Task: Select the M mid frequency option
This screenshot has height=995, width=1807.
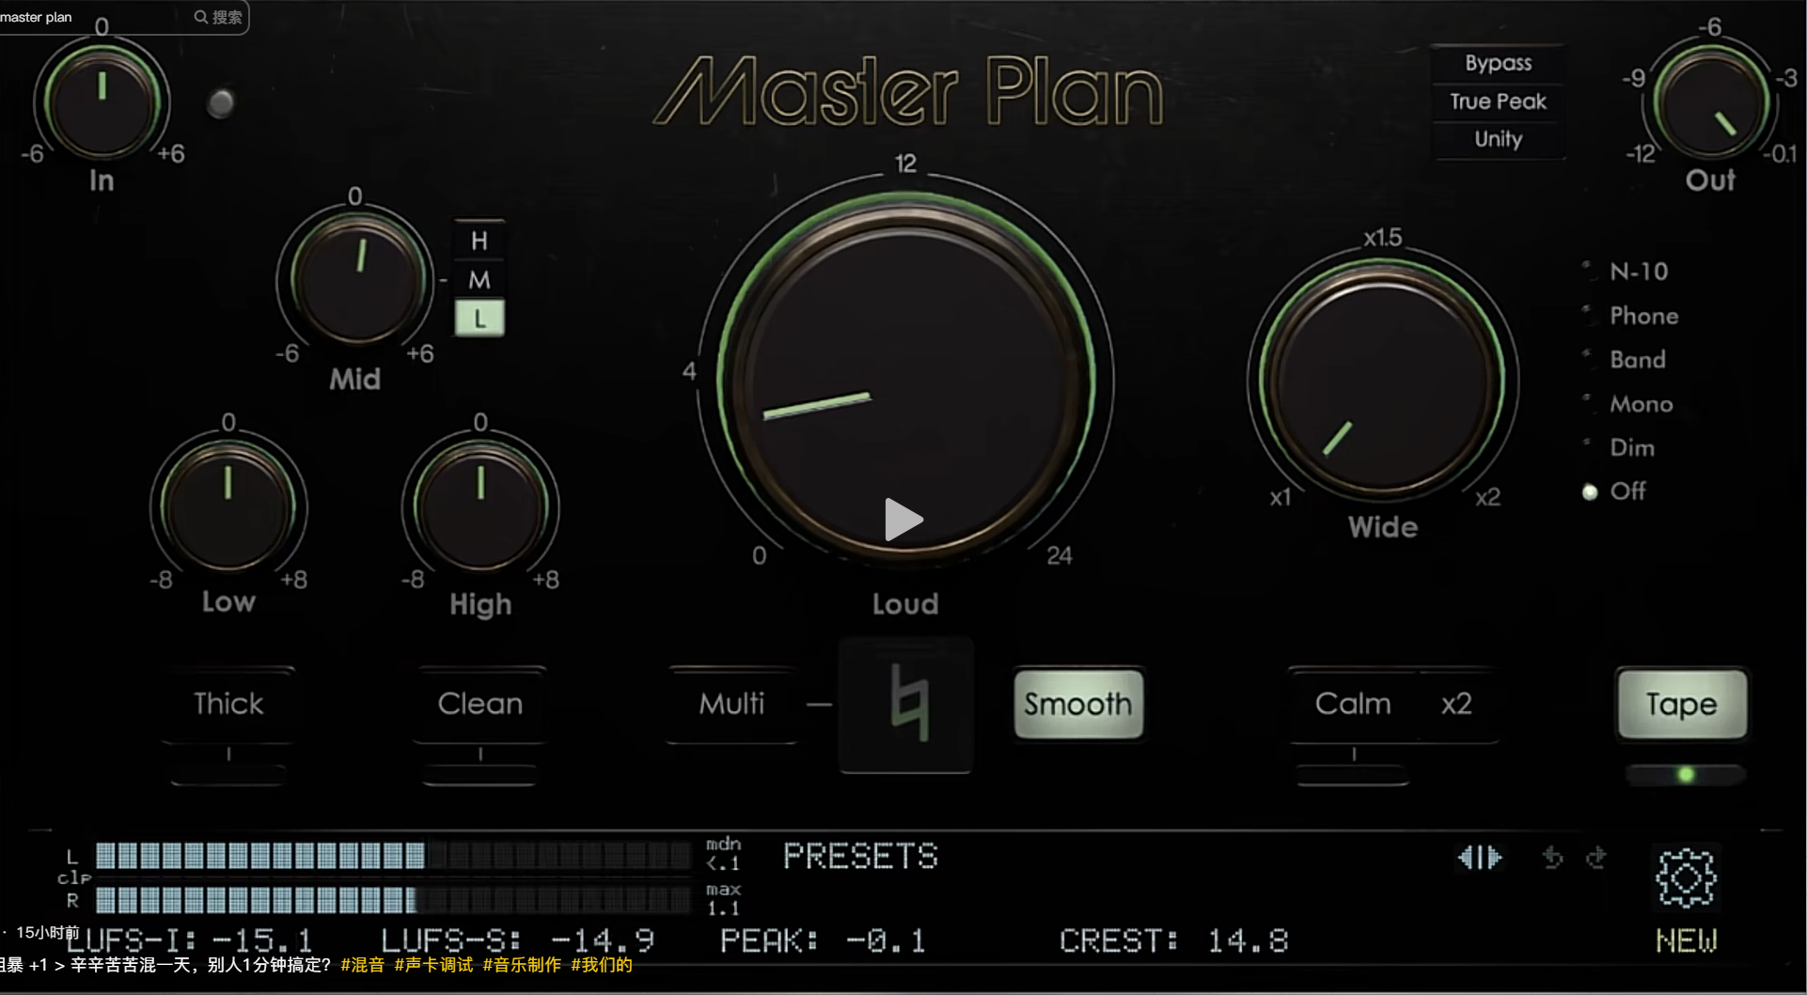Action: (479, 279)
